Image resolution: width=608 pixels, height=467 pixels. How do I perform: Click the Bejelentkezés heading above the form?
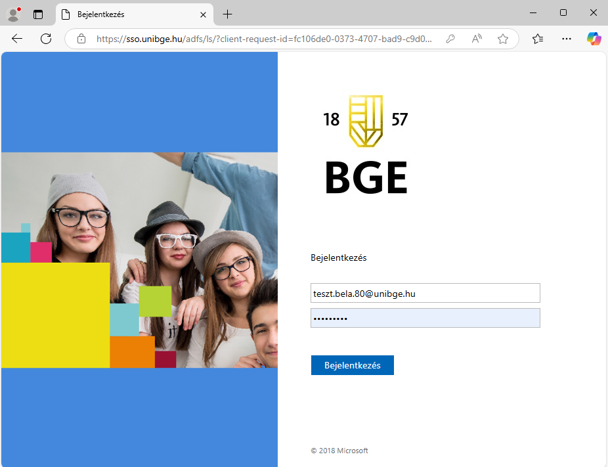coord(339,257)
